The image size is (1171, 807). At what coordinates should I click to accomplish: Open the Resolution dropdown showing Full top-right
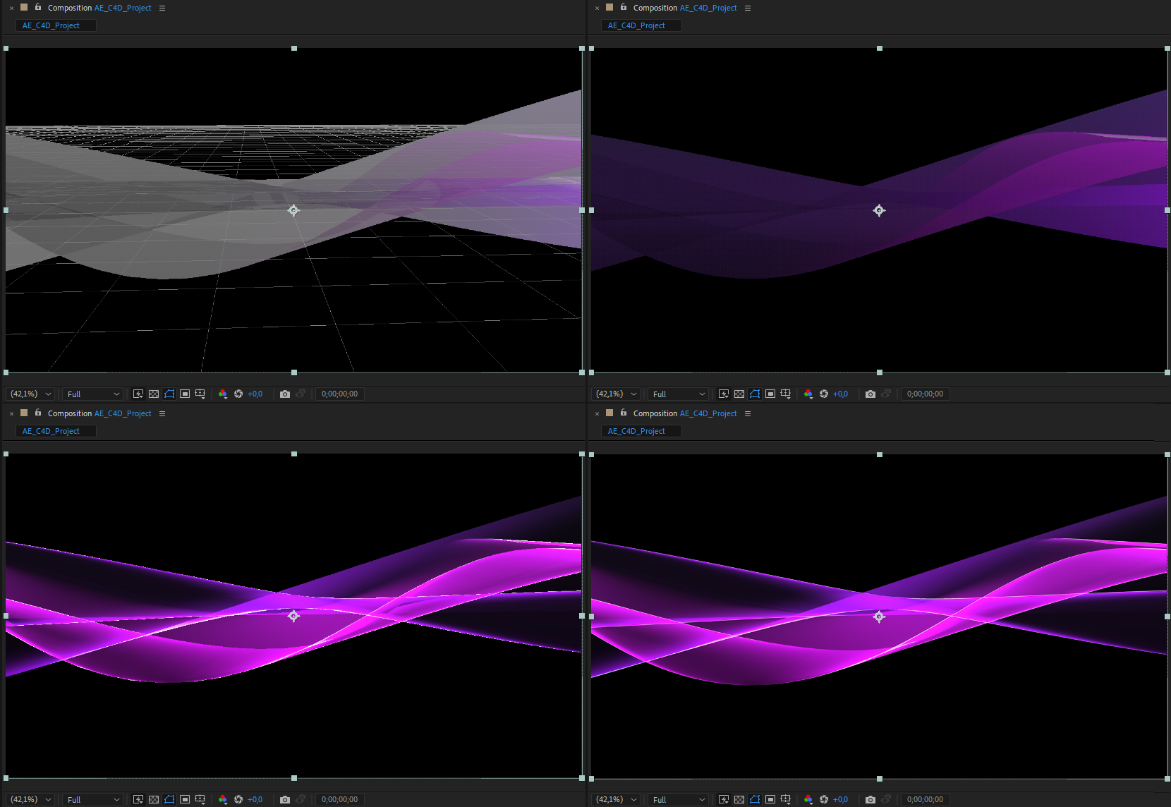(677, 394)
